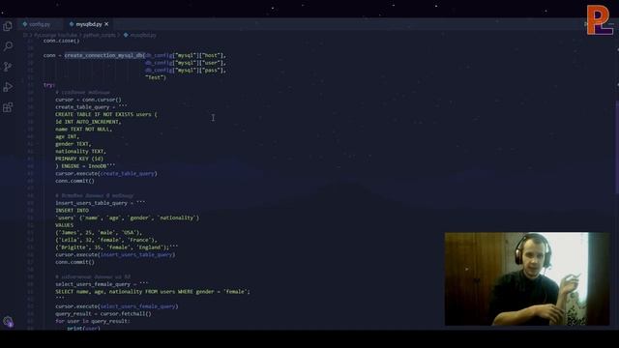Open the Extensions view
The image size is (619, 348).
tap(8, 107)
